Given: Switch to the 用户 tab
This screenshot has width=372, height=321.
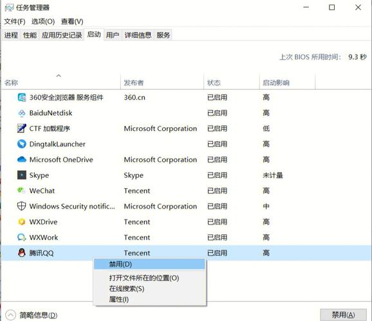Looking at the screenshot, I should tap(113, 35).
